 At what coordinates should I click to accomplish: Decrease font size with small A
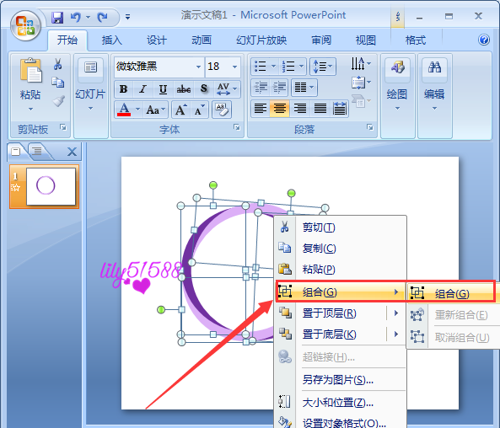[x=200, y=110]
